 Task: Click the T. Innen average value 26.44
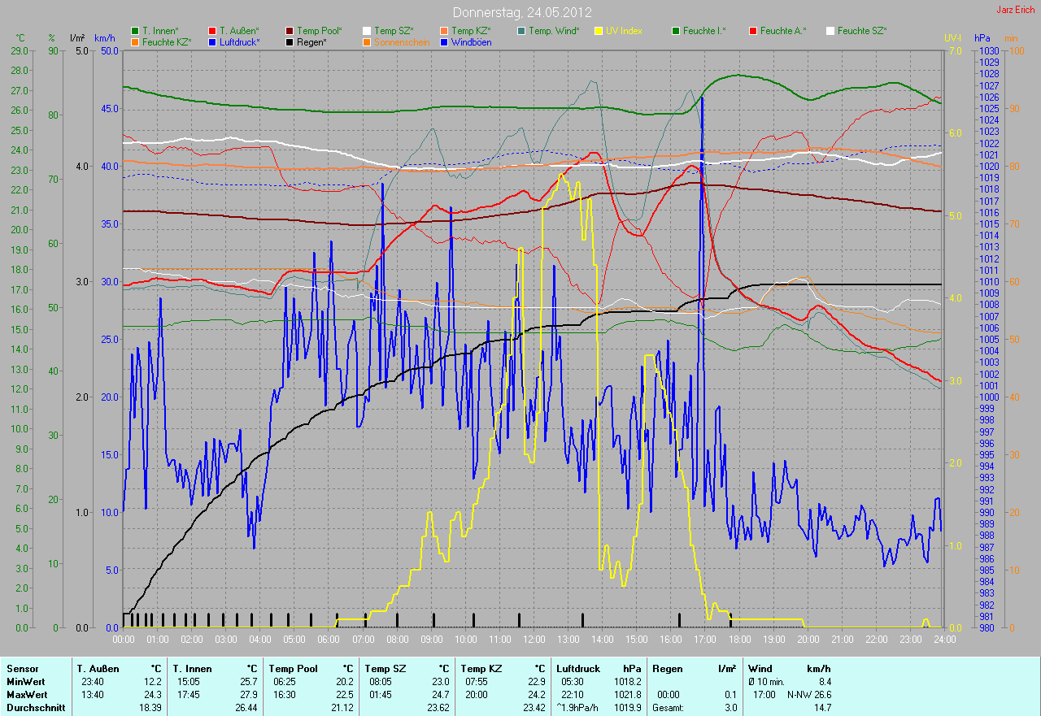246,708
